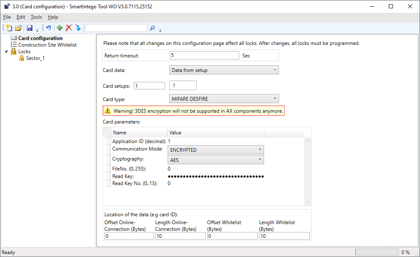Click the red X Delete icon
420x257 pixels.
(69, 28)
